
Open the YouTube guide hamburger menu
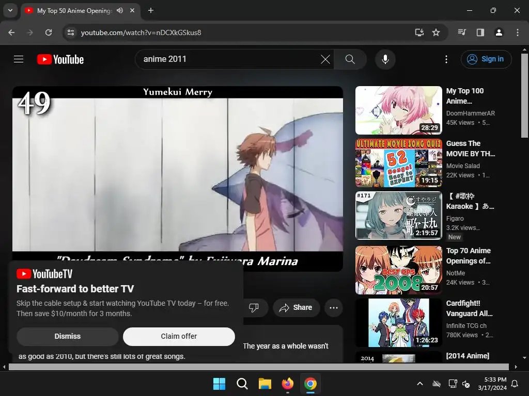click(19, 59)
